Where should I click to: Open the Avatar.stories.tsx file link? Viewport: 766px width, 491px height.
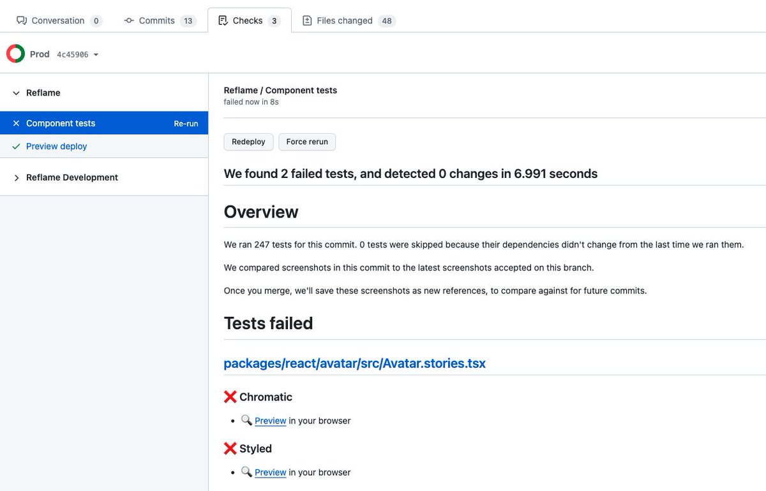pos(354,363)
